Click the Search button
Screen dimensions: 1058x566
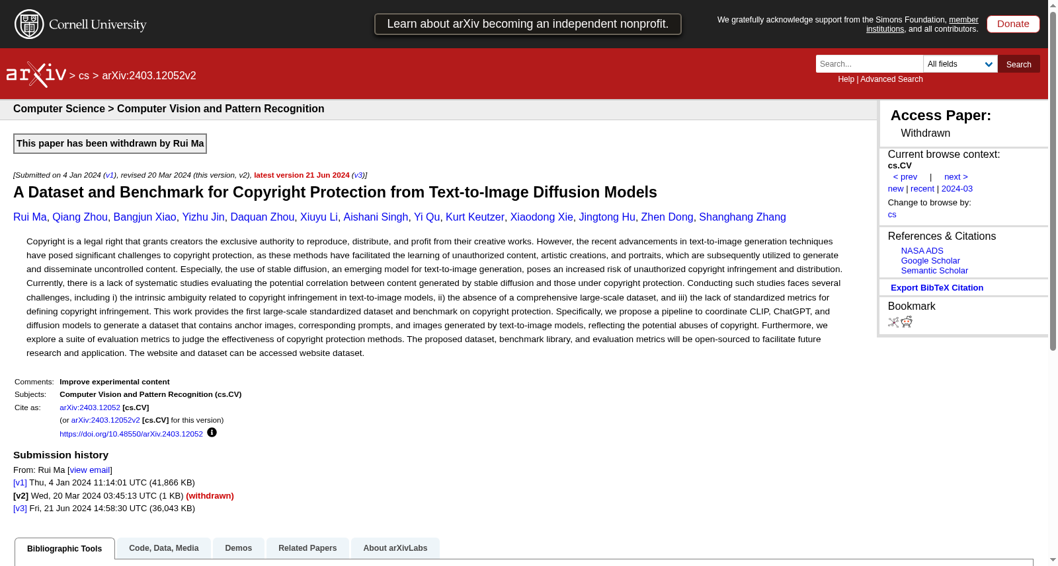click(1019, 64)
